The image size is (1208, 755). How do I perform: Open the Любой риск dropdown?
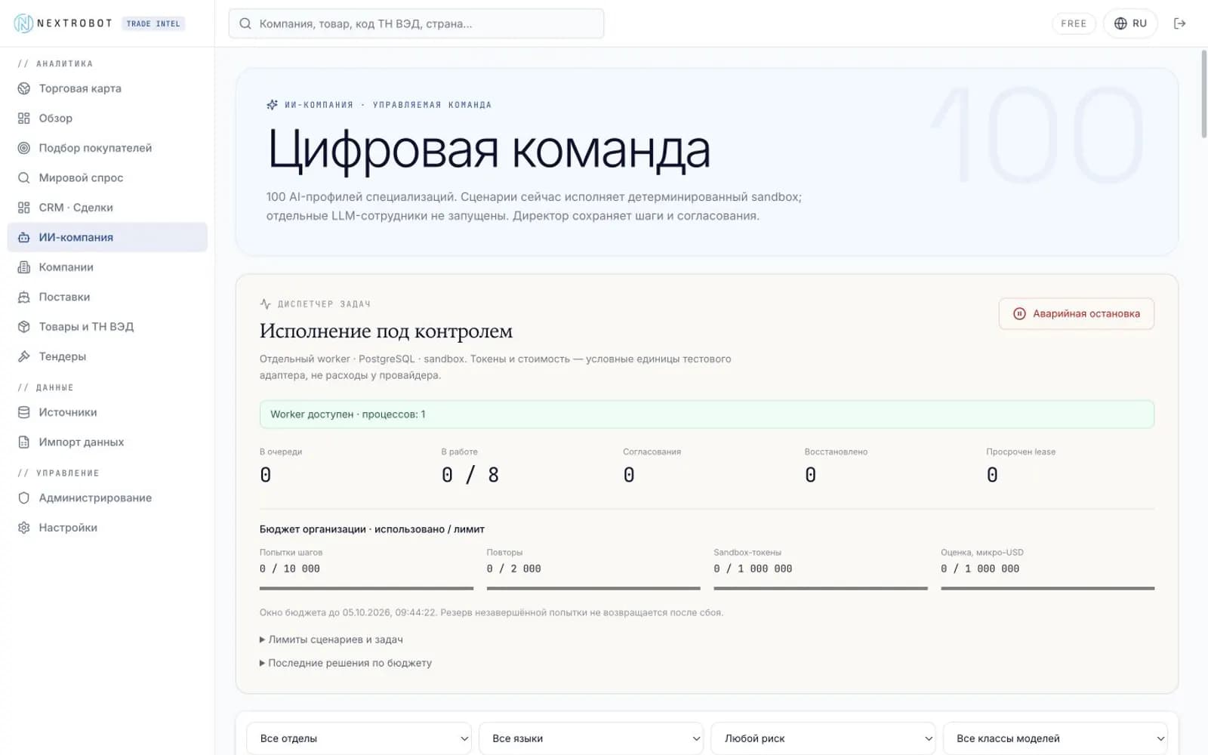(823, 738)
